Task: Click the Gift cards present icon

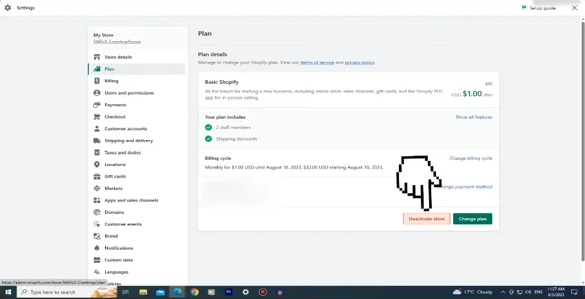Action: tap(97, 176)
